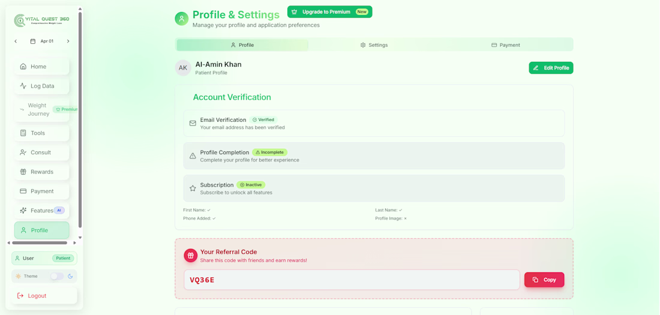Click the red gift referral icon

tap(190, 256)
